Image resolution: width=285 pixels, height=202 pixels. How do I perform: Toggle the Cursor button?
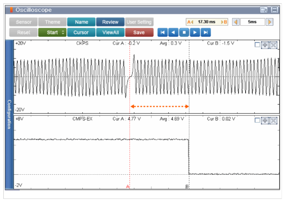(x=81, y=33)
